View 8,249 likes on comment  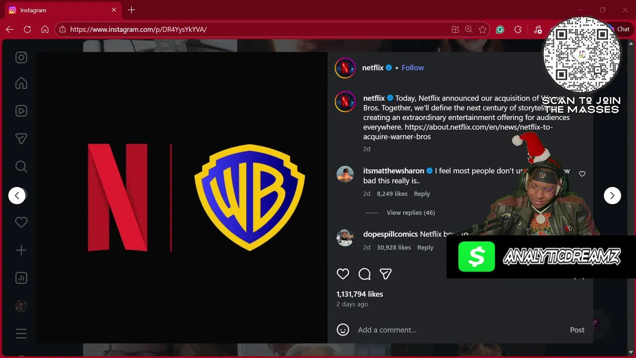click(x=392, y=194)
